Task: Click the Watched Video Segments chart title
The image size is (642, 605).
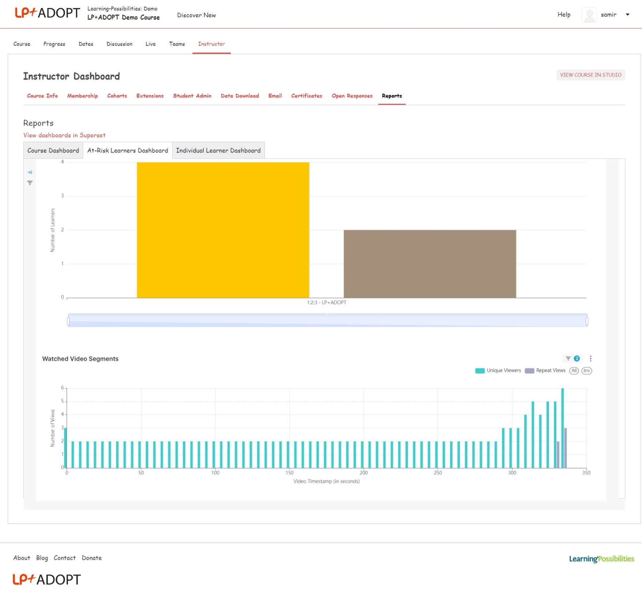Action: pyautogui.click(x=80, y=358)
